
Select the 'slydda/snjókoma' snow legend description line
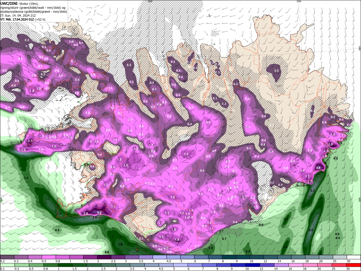[x=34, y=12]
